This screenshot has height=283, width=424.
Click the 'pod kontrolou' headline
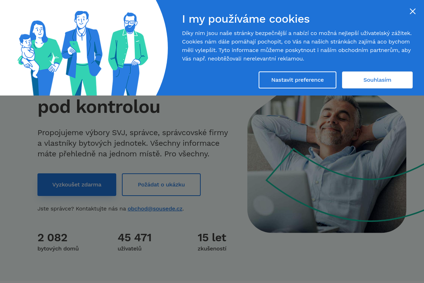(99, 107)
